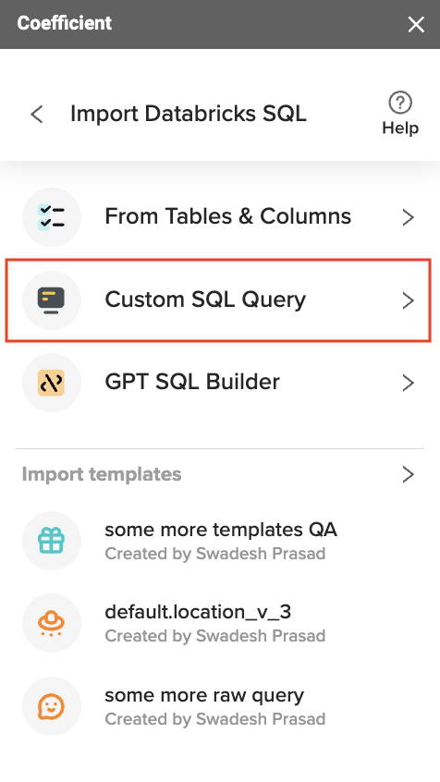Image resolution: width=440 pixels, height=782 pixels.
Task: Open template some more raw query
Action: pos(220,706)
